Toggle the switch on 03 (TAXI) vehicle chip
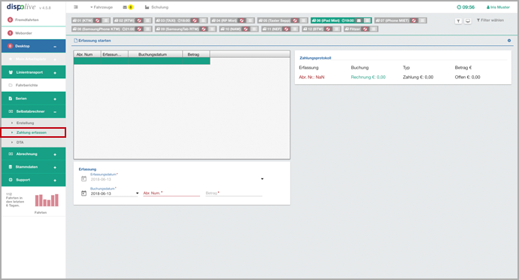The width and height of the screenshot is (519, 280). pyautogui.click(x=203, y=20)
